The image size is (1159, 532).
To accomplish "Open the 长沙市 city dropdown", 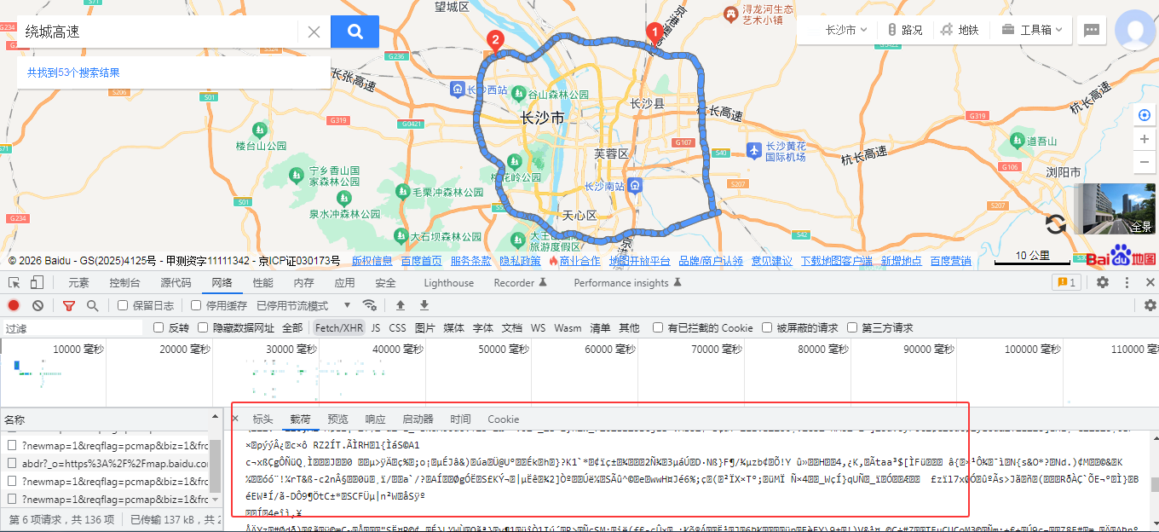I will pyautogui.click(x=845, y=30).
